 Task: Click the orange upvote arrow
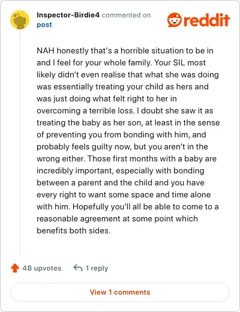(15, 268)
